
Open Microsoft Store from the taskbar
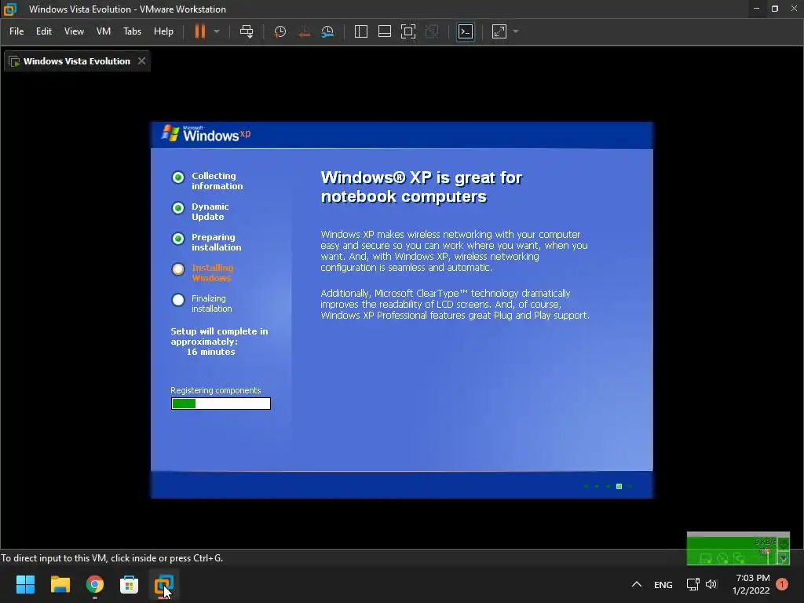(130, 584)
